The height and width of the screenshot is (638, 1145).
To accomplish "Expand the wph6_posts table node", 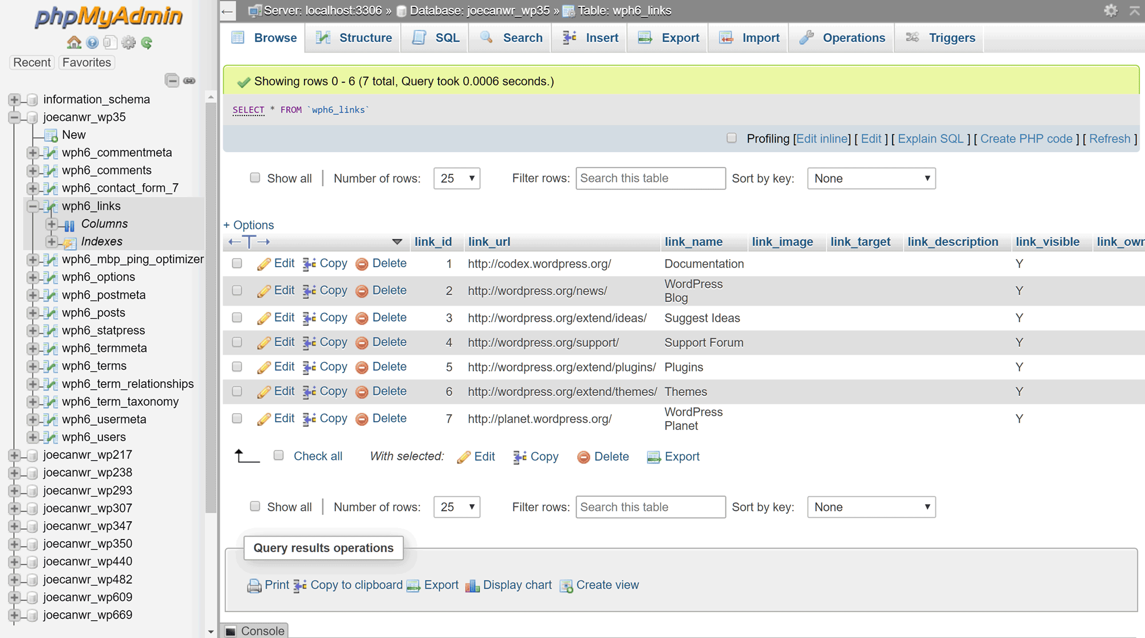I will [x=33, y=313].
